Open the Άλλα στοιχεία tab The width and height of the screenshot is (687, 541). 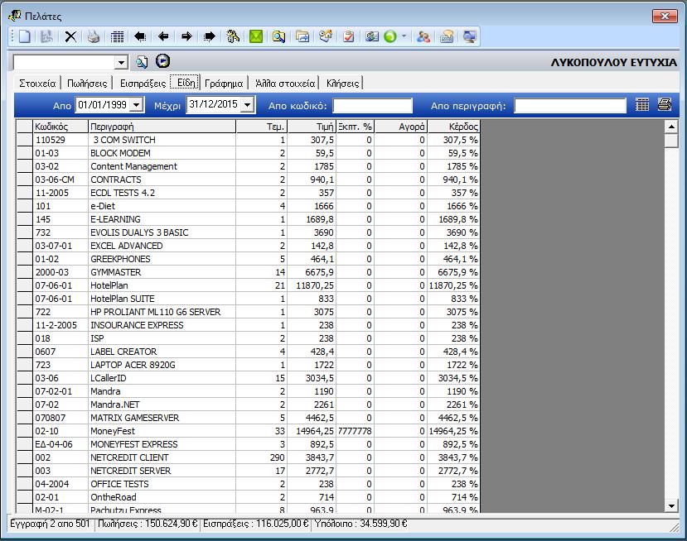tap(285, 83)
